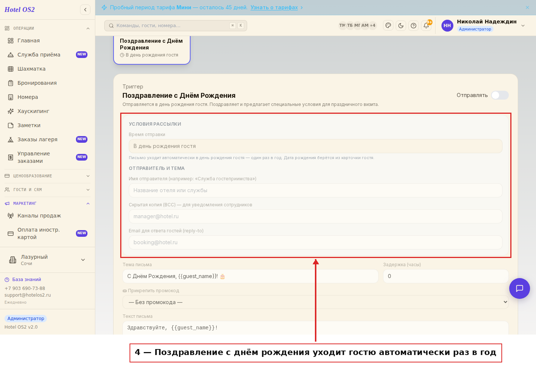Open the Лазурный hotel selector
This screenshot has height=371, width=536.
[47, 260]
